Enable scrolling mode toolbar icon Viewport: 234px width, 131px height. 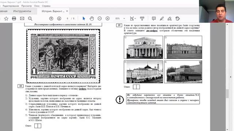coord(142,19)
